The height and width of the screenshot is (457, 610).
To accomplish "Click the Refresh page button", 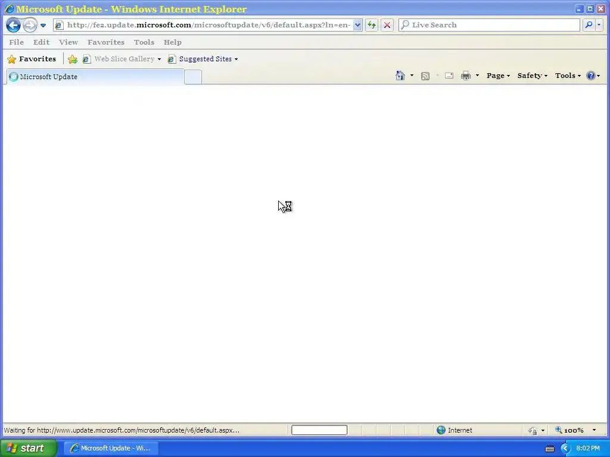I will 372,25.
